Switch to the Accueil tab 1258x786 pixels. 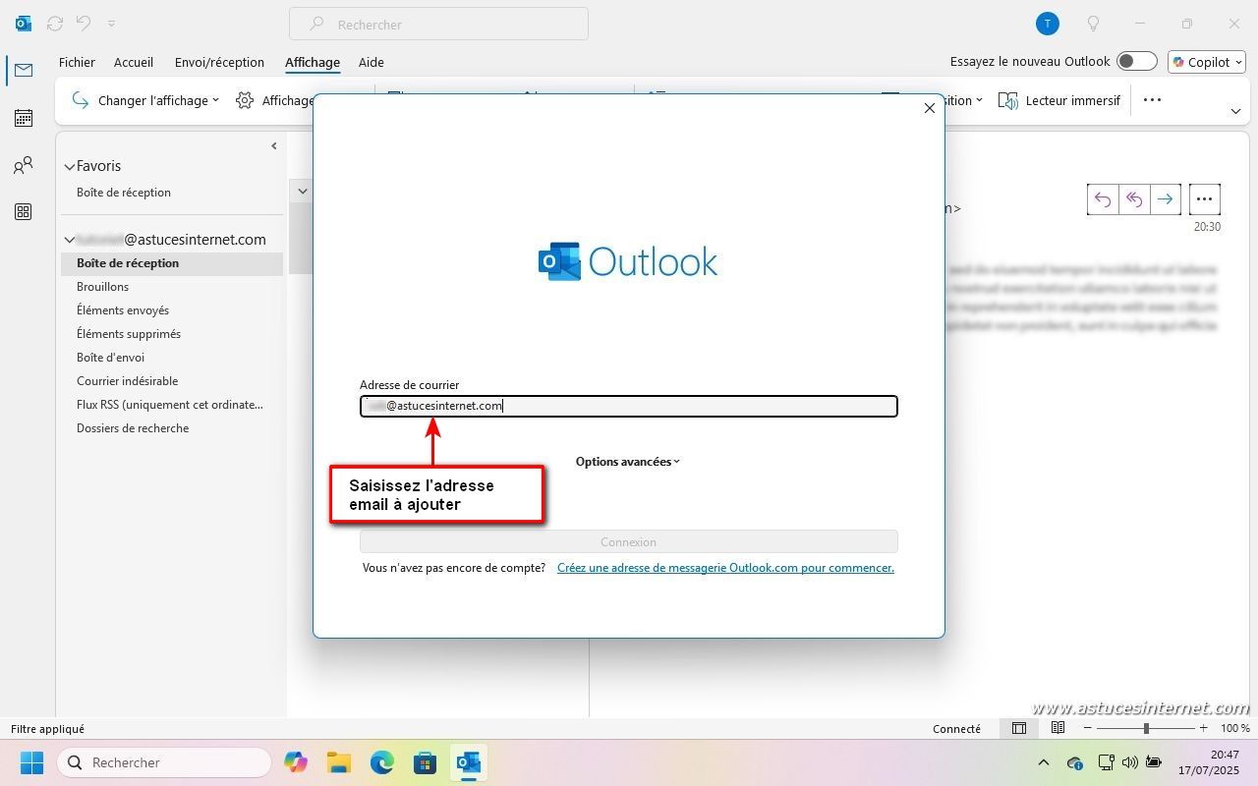134,62
